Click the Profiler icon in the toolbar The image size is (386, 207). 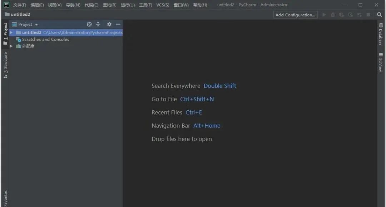[350, 15]
